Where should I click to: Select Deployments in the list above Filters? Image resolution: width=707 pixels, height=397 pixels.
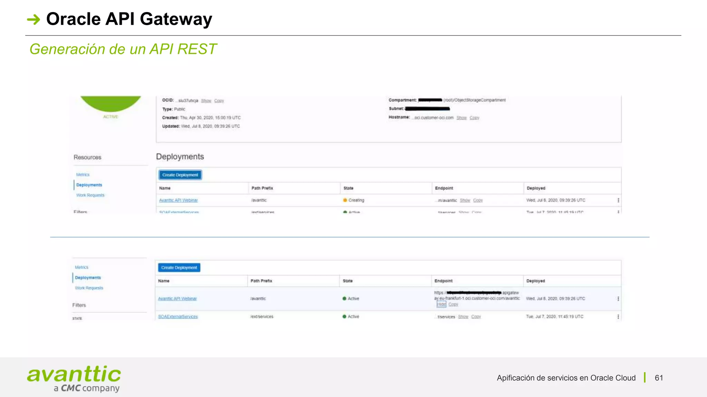coord(88,278)
